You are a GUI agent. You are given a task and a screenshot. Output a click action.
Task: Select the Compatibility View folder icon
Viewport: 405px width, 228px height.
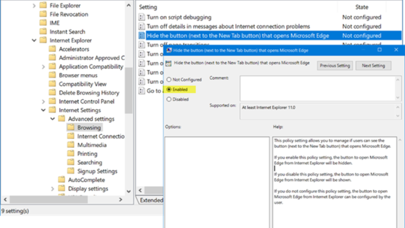coord(52,84)
